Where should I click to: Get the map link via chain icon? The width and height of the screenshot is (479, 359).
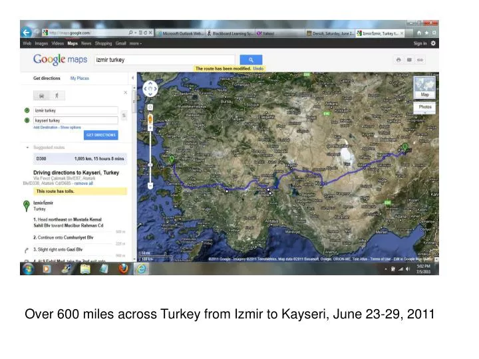click(x=420, y=60)
